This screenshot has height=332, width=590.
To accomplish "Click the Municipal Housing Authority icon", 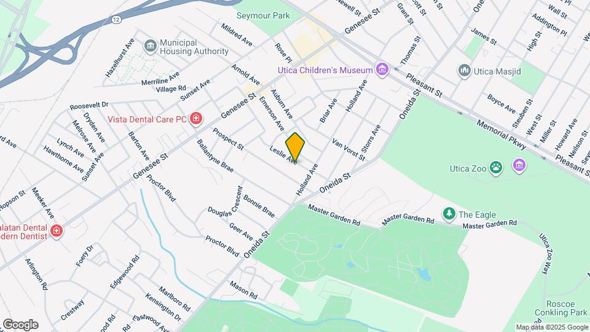I will pos(151,47).
